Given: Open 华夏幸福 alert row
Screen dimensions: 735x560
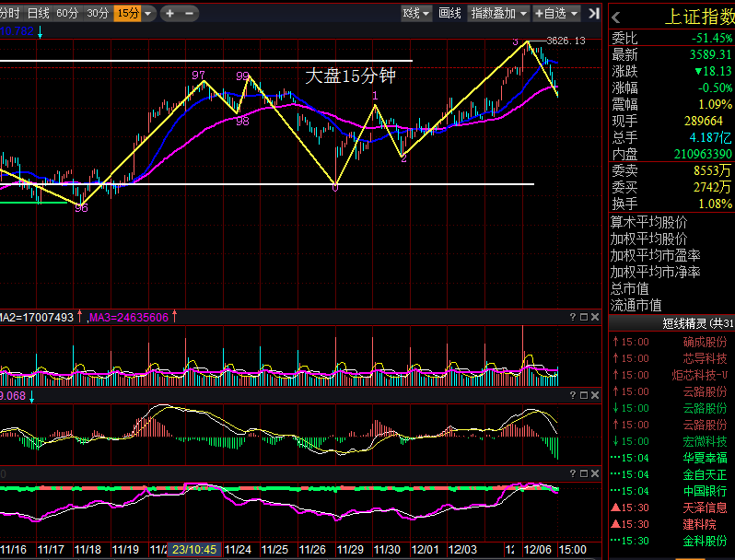Looking at the screenshot, I should click(x=671, y=458).
